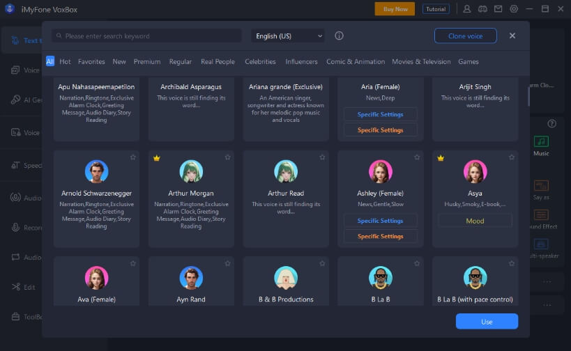Switch to the Favorites tab
Image resolution: width=571 pixels, height=351 pixels.
91,61
